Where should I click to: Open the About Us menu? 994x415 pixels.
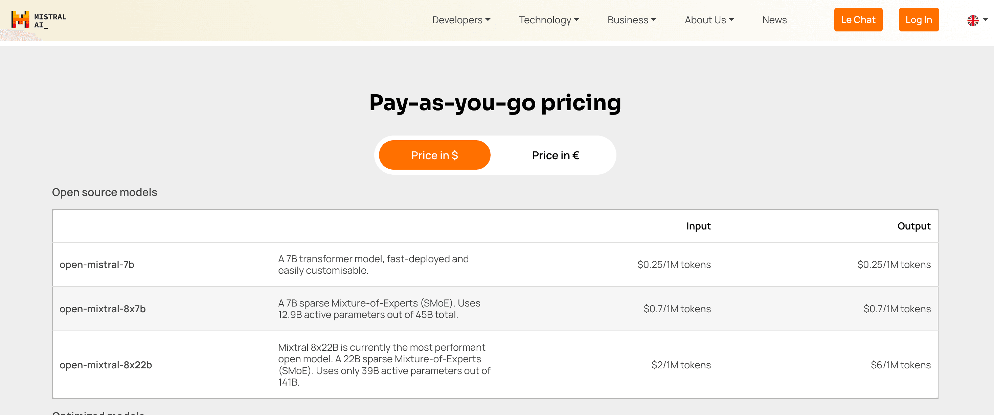tap(709, 20)
